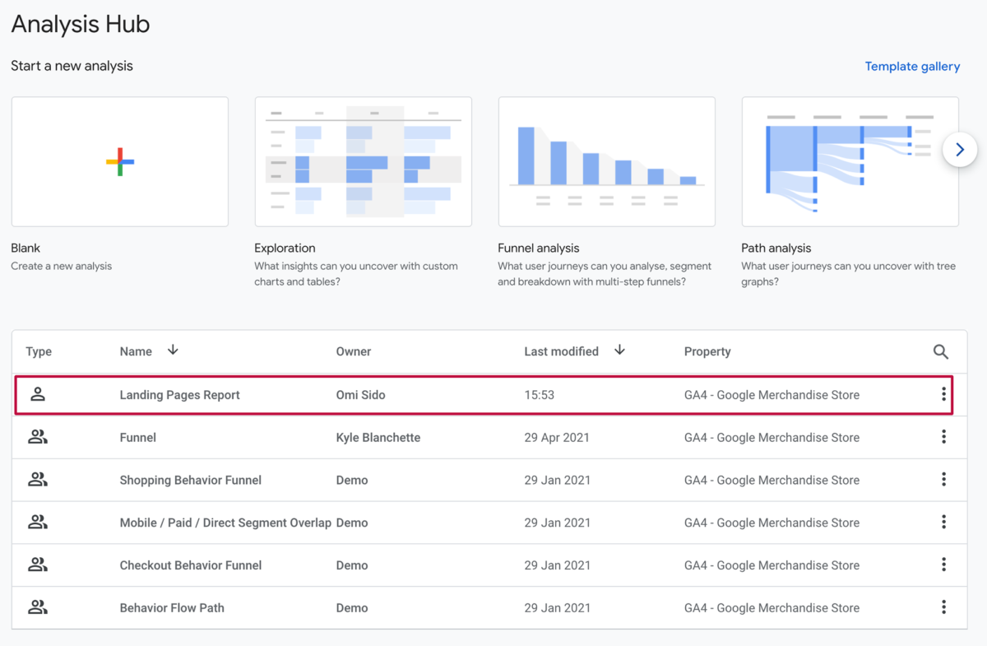Open the Checkout Behavior Funnel analysis
This screenshot has height=646, width=987.
pos(190,565)
